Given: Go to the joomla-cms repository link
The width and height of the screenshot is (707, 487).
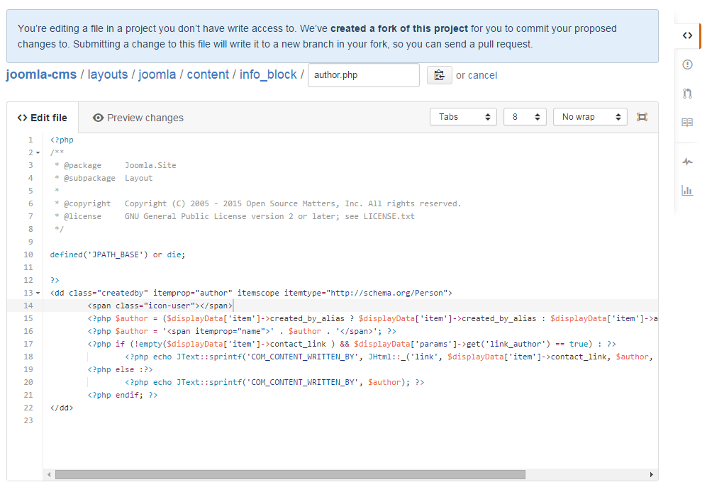Looking at the screenshot, I should click(40, 74).
